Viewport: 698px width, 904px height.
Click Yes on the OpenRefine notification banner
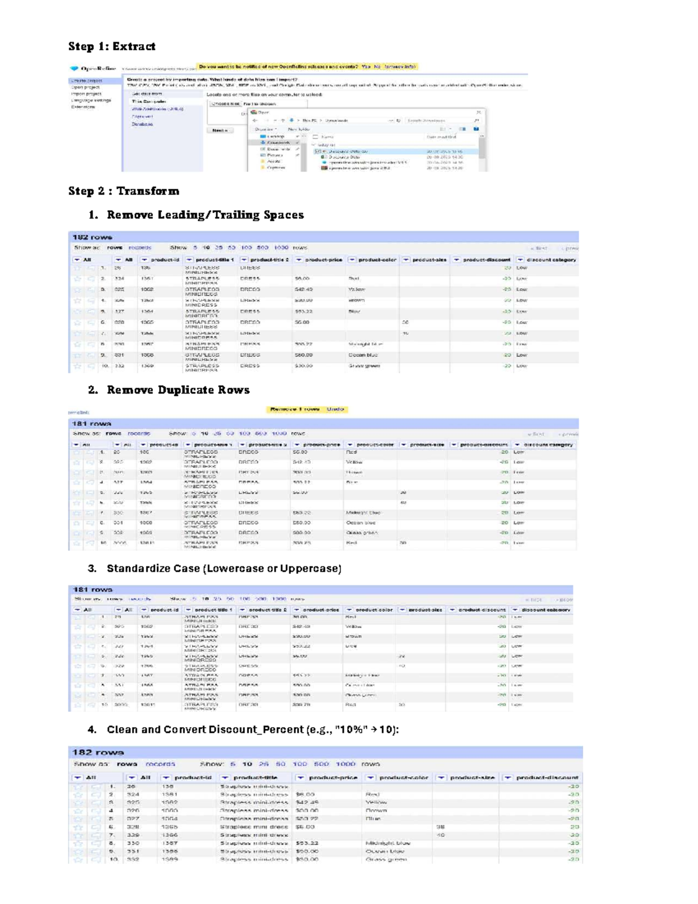coord(366,67)
